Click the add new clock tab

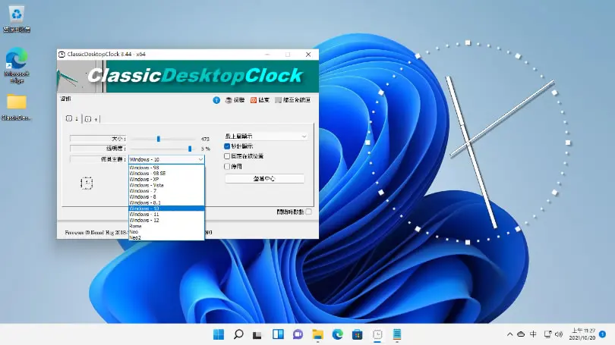point(91,119)
